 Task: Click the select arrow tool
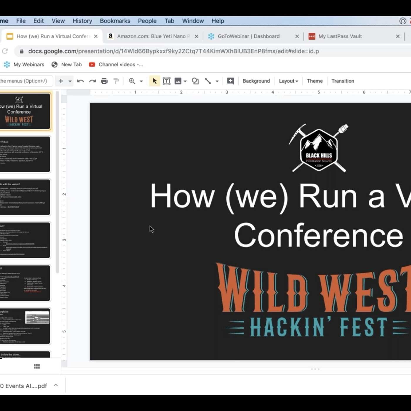(154, 81)
